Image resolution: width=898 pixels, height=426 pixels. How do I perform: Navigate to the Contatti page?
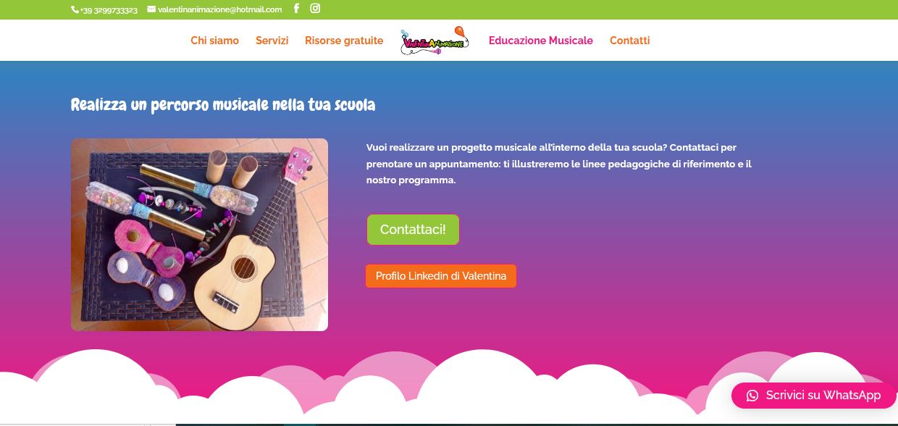pos(629,41)
